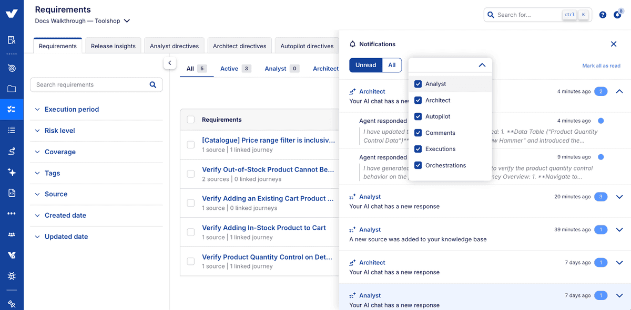Open the folder icon in the sidebar
This screenshot has height=310, width=631.
12,89
